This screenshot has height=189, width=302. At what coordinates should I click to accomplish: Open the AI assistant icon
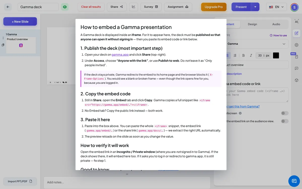click(x=296, y=21)
